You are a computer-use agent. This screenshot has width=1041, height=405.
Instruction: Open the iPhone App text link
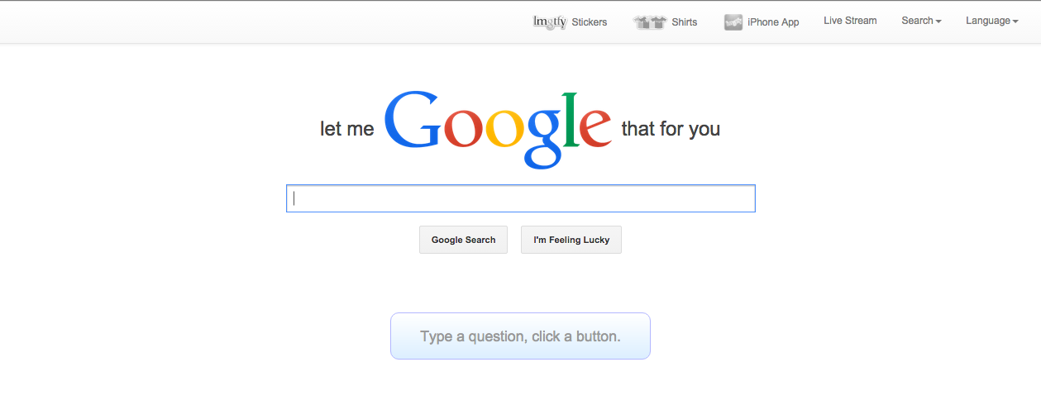(773, 22)
